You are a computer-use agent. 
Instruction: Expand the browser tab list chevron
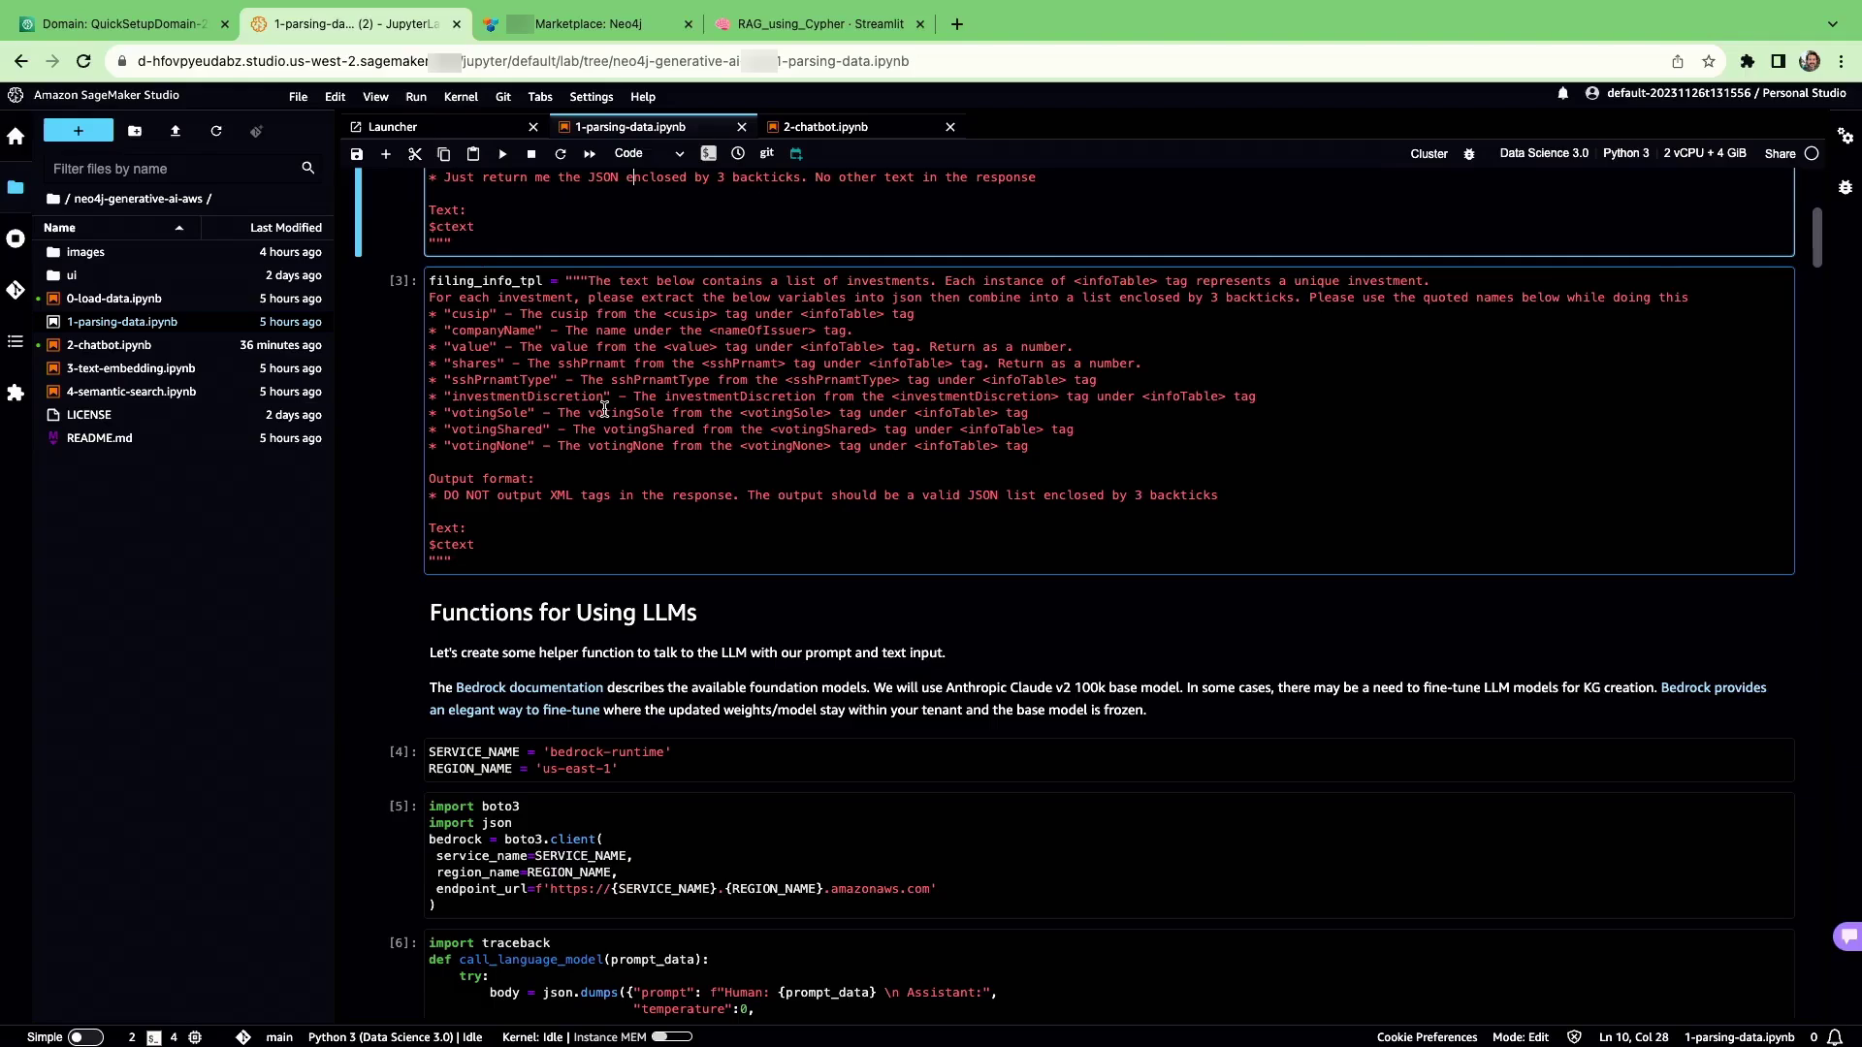(x=1832, y=24)
